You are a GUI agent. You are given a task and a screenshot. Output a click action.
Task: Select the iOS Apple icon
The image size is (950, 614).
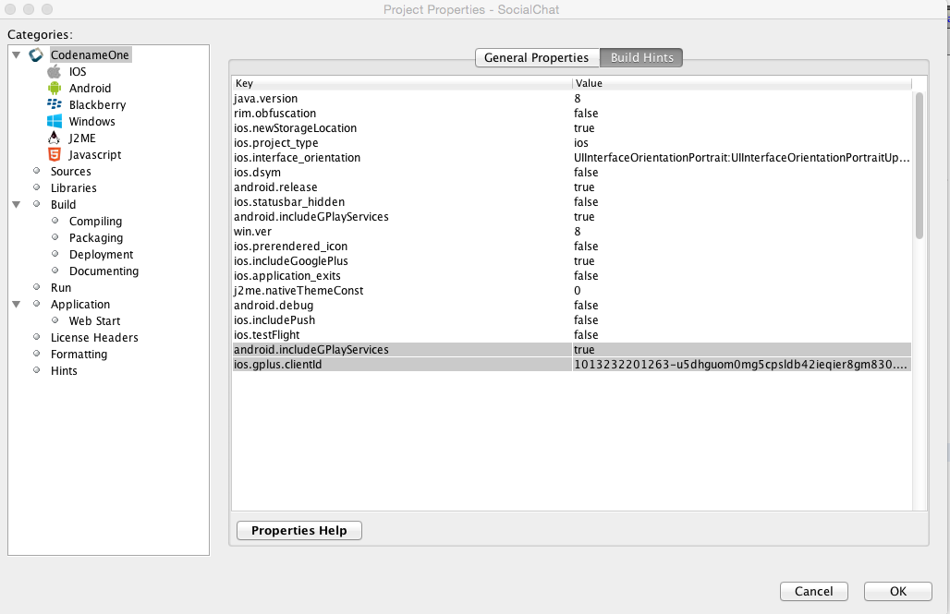coord(54,72)
